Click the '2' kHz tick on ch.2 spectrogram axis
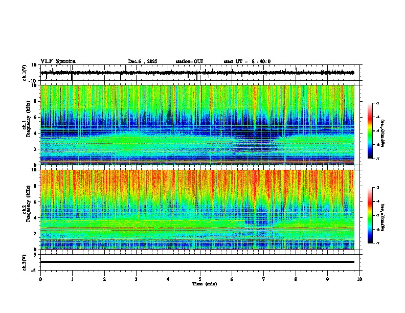Viewport: 405px width, 313px height. tap(36, 234)
